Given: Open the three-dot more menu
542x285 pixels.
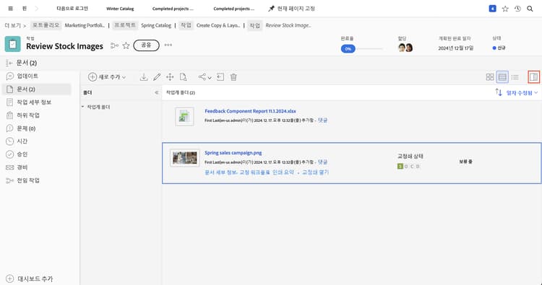Looking at the screenshot, I should (168, 45).
